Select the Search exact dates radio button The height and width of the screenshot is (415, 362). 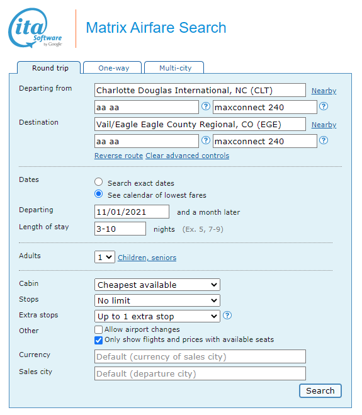[x=98, y=182]
